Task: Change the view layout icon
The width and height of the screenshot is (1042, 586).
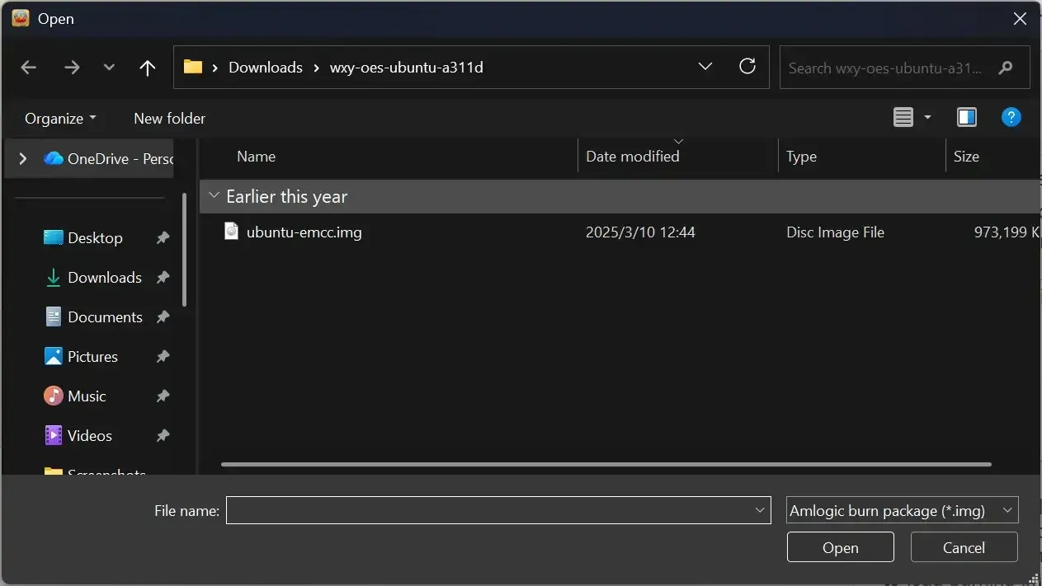Action: pyautogui.click(x=903, y=118)
